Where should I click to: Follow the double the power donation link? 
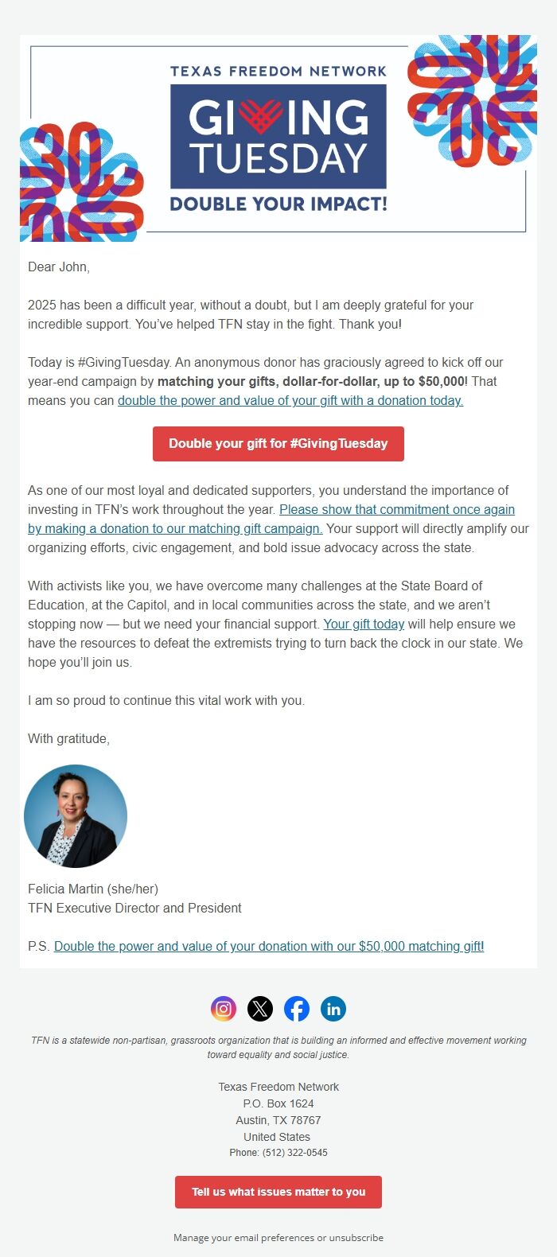(x=290, y=400)
